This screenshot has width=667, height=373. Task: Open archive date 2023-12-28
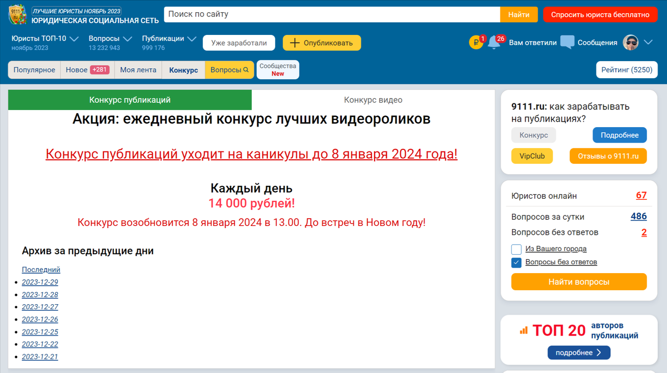(40, 295)
